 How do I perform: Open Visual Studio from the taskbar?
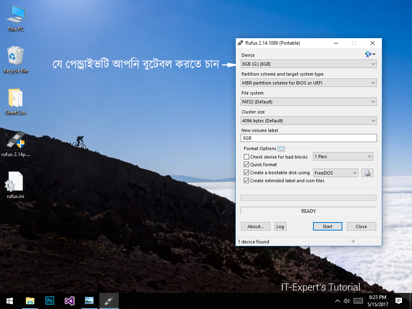point(70,301)
